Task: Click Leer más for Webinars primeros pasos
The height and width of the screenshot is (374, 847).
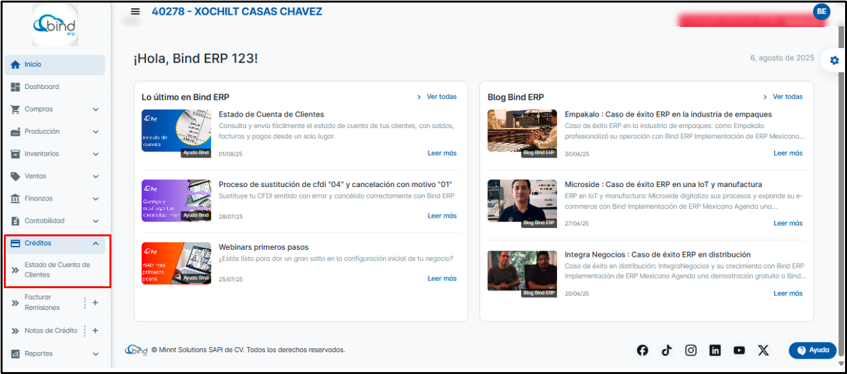Action: (442, 279)
